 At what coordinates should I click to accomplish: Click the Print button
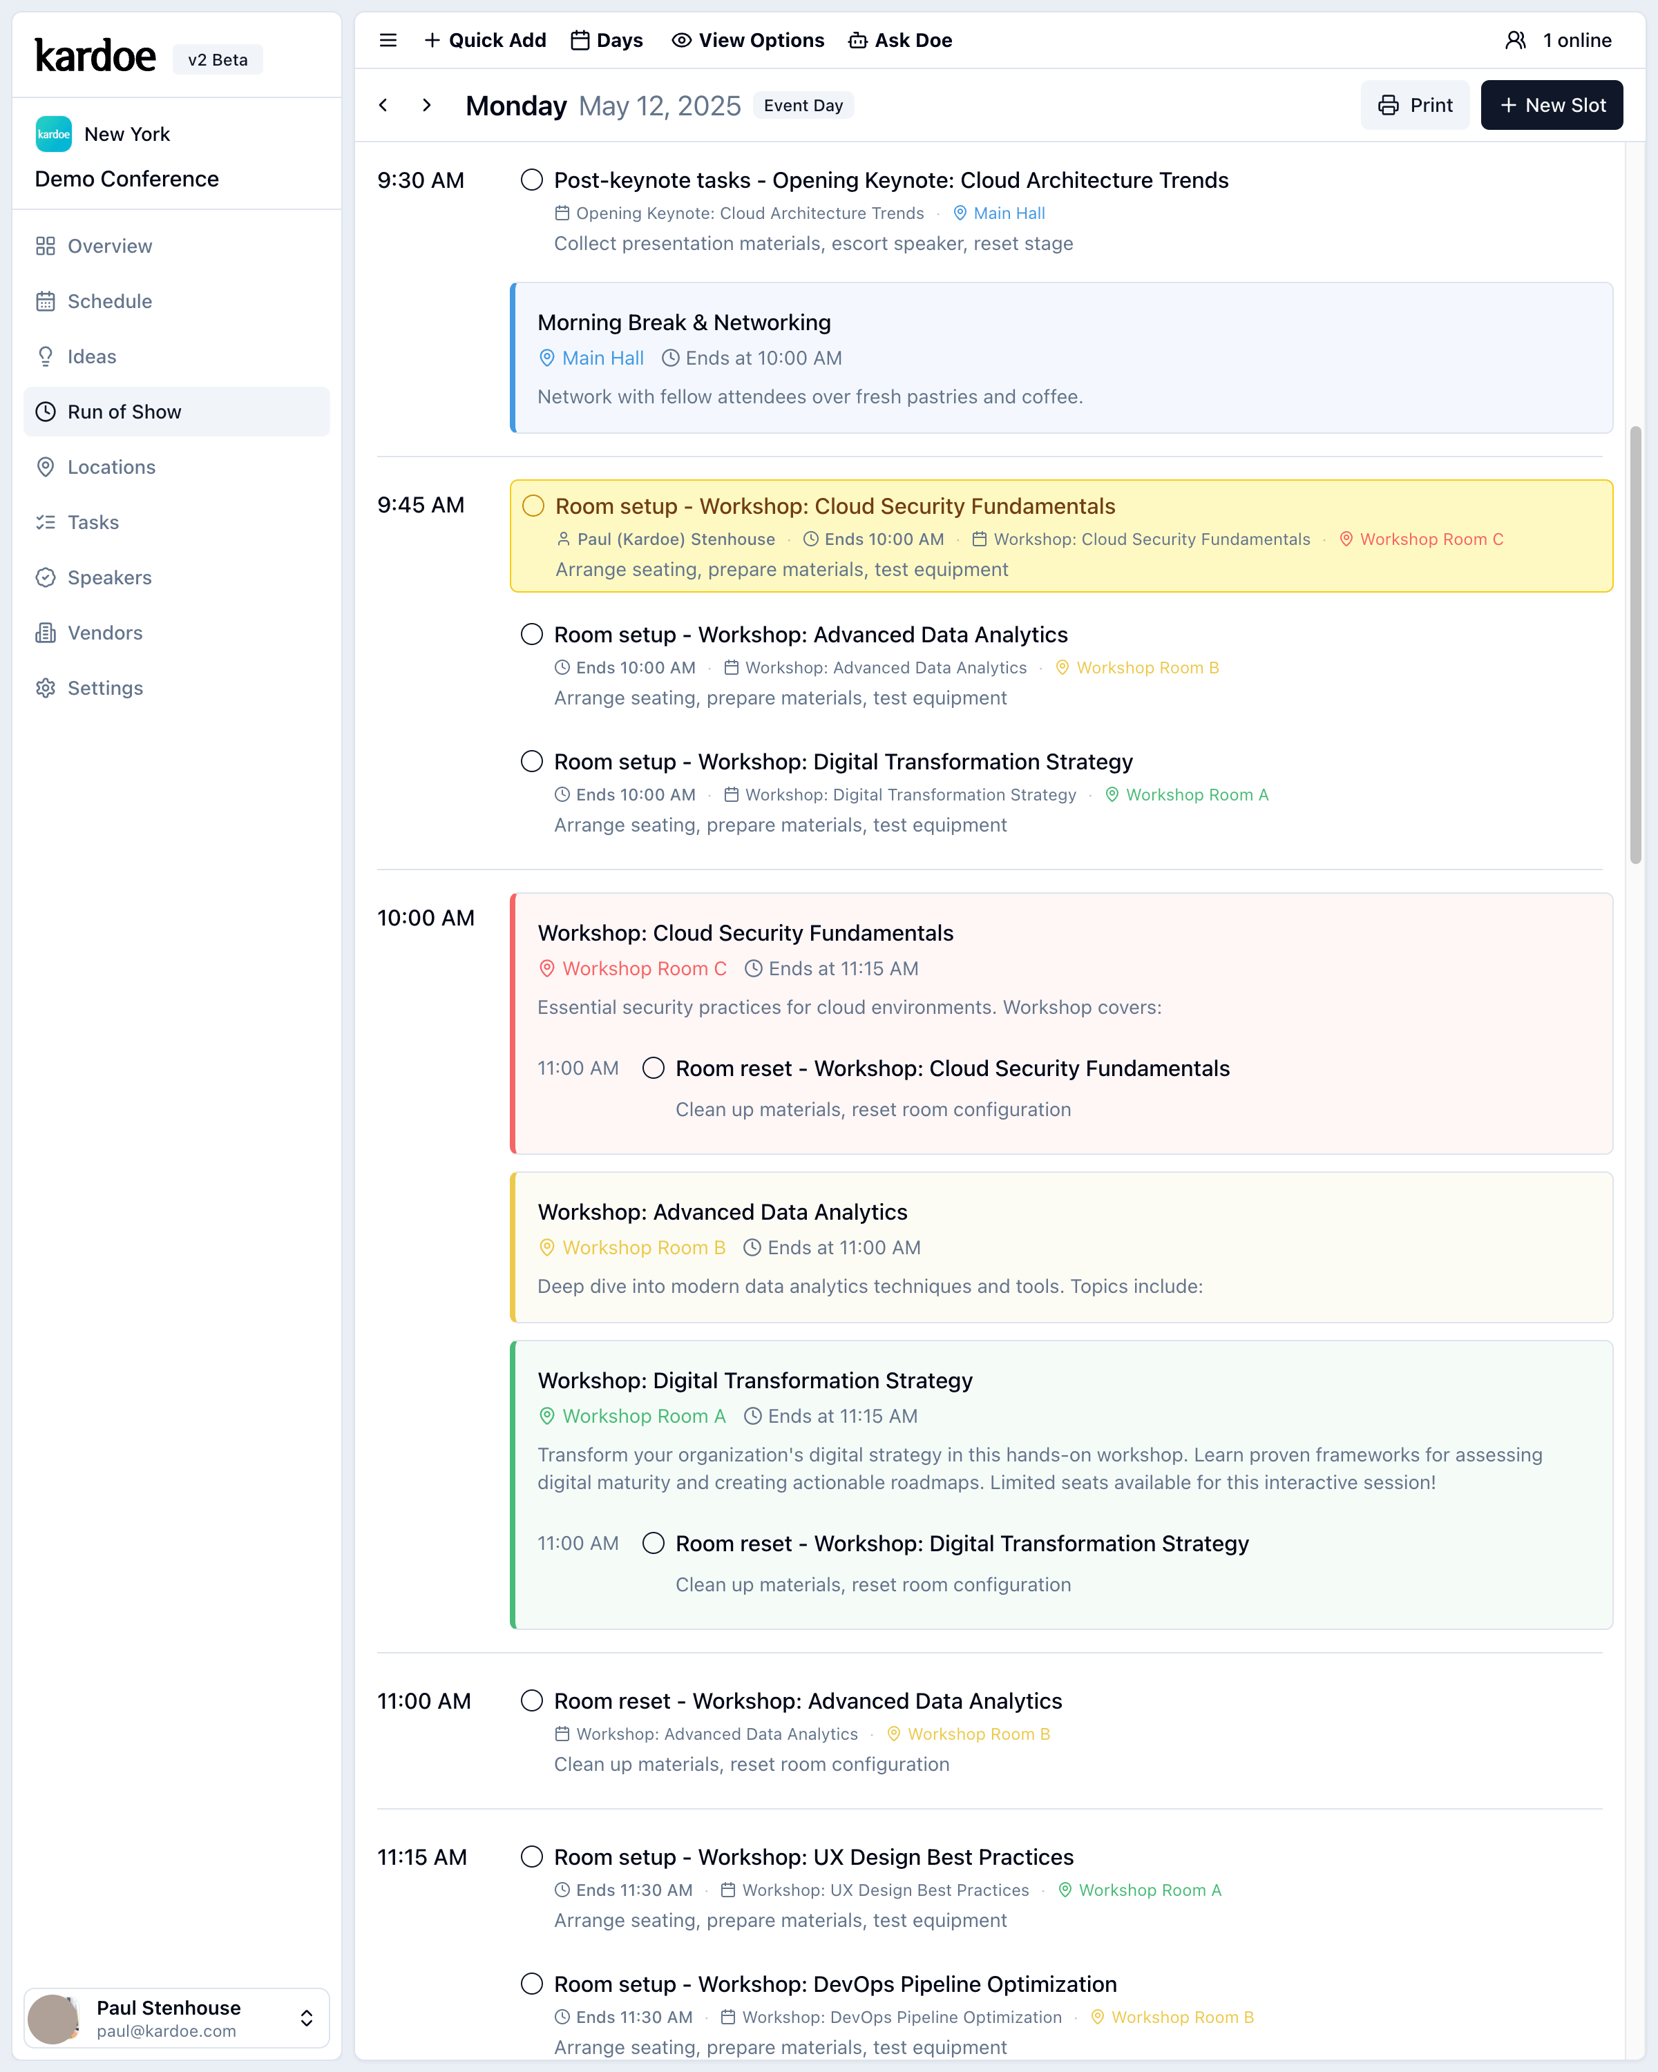tap(1415, 105)
